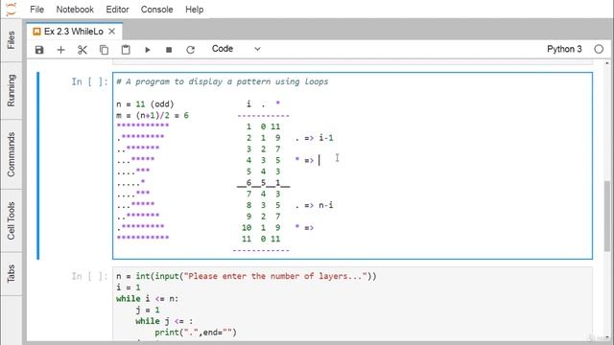Click the blue collapser bar of first cell
The height and width of the screenshot is (345, 614).
click(38, 166)
